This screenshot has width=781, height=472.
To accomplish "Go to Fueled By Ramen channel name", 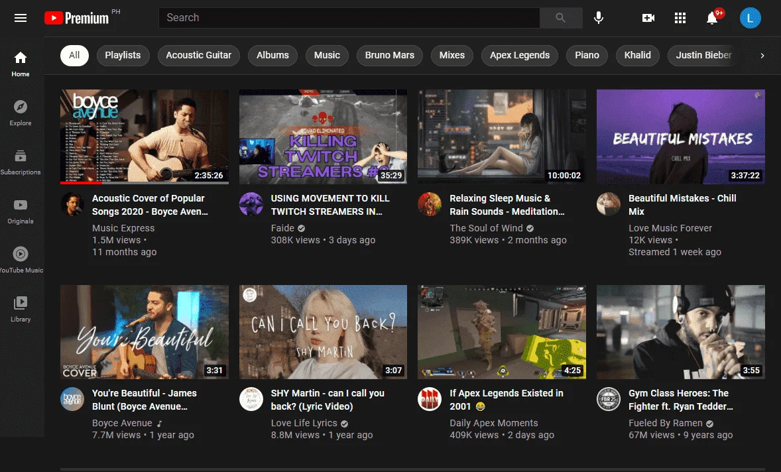I will click(666, 423).
